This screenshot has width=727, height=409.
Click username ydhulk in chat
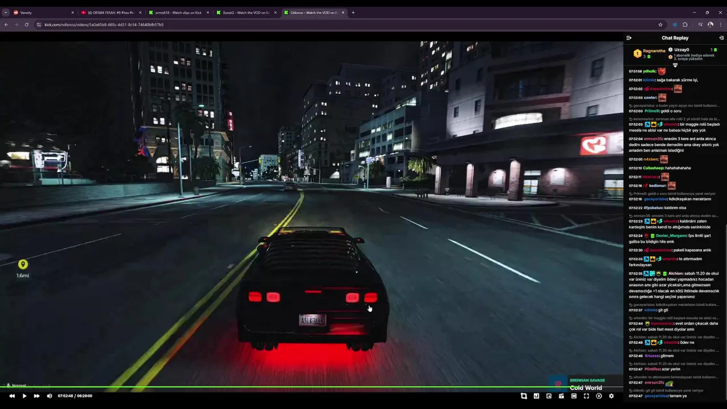(x=650, y=71)
